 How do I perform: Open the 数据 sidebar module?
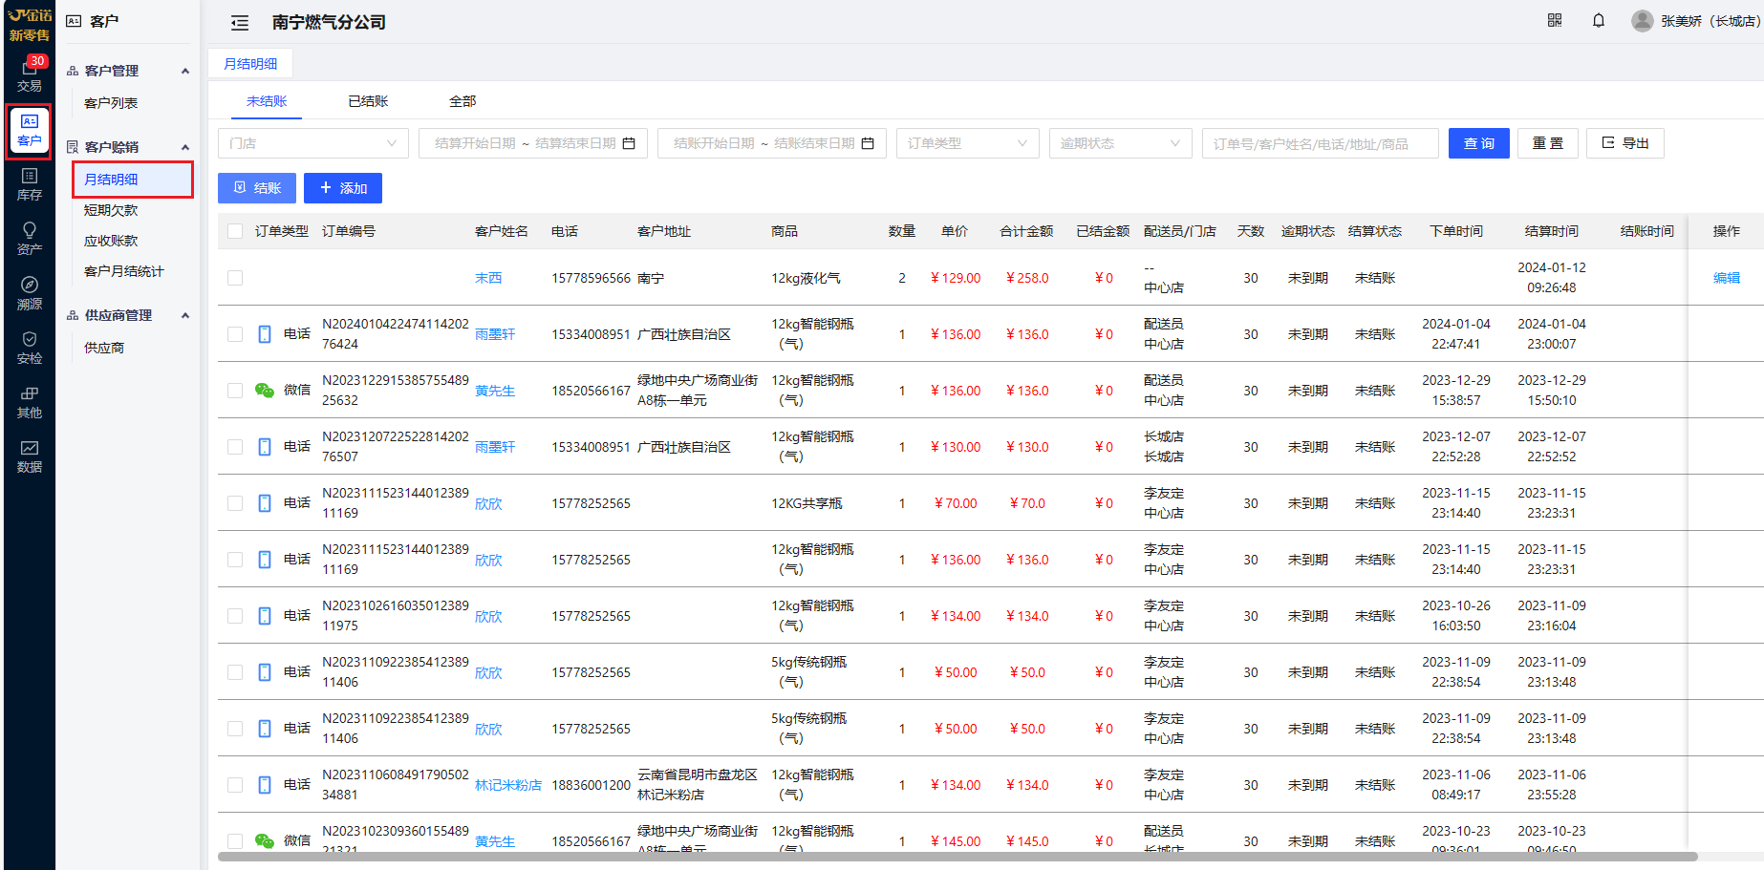click(30, 456)
